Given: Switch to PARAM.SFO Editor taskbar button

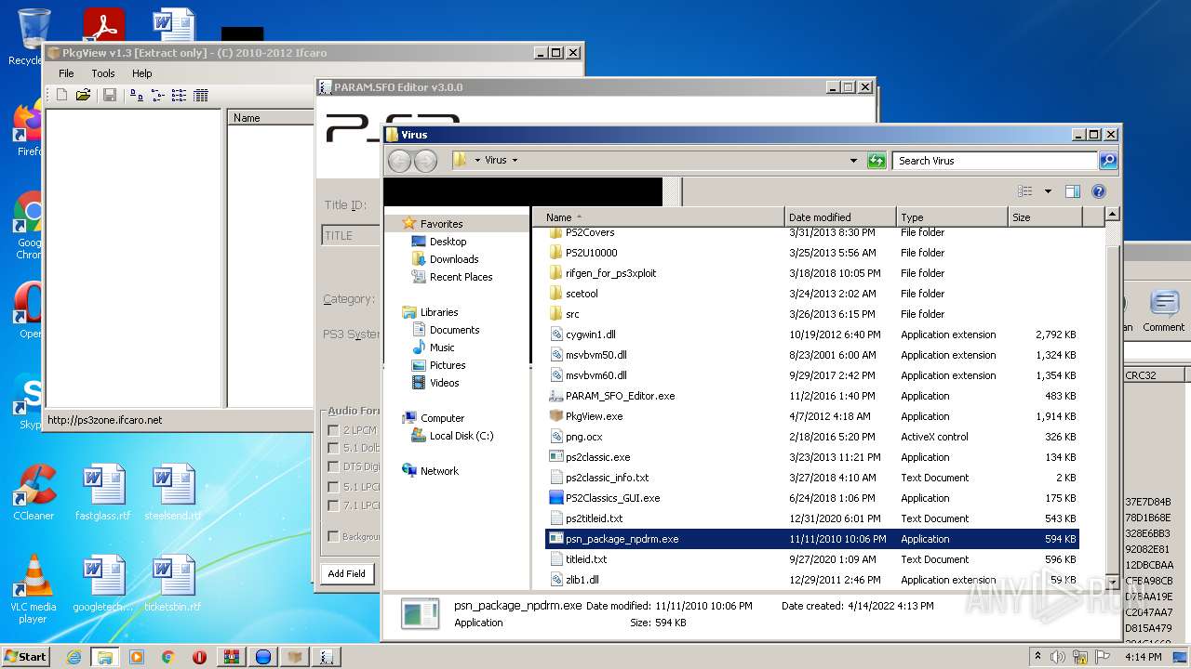Looking at the screenshot, I should tap(327, 657).
